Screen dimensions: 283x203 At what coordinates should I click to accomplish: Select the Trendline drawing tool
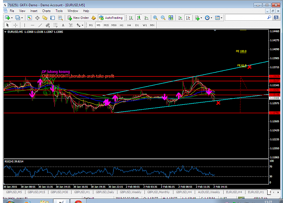click(x=40, y=25)
